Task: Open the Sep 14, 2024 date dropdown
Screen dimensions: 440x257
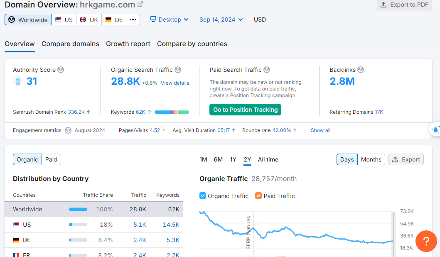Action: tap(221, 20)
